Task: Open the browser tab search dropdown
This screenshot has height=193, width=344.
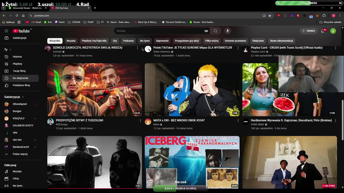Action: click(3, 8)
